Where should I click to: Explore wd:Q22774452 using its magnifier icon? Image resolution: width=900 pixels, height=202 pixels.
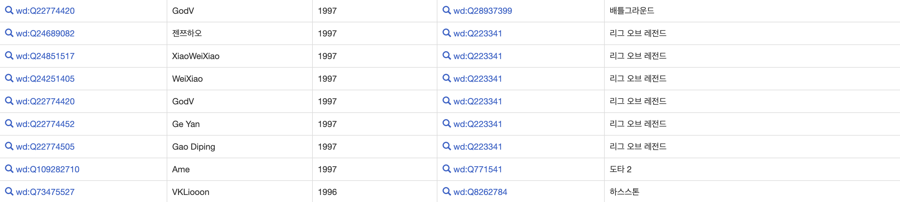click(9, 123)
